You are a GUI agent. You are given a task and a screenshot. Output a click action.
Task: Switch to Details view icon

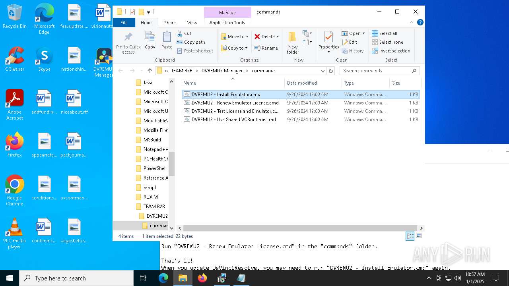(x=410, y=236)
